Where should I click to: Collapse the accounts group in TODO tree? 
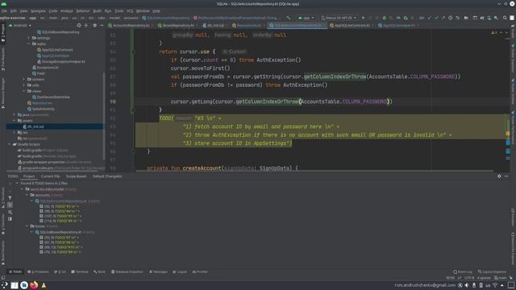(x=27, y=195)
